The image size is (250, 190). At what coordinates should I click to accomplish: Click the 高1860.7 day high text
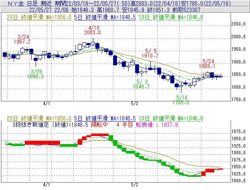pyautogui.click(x=108, y=10)
